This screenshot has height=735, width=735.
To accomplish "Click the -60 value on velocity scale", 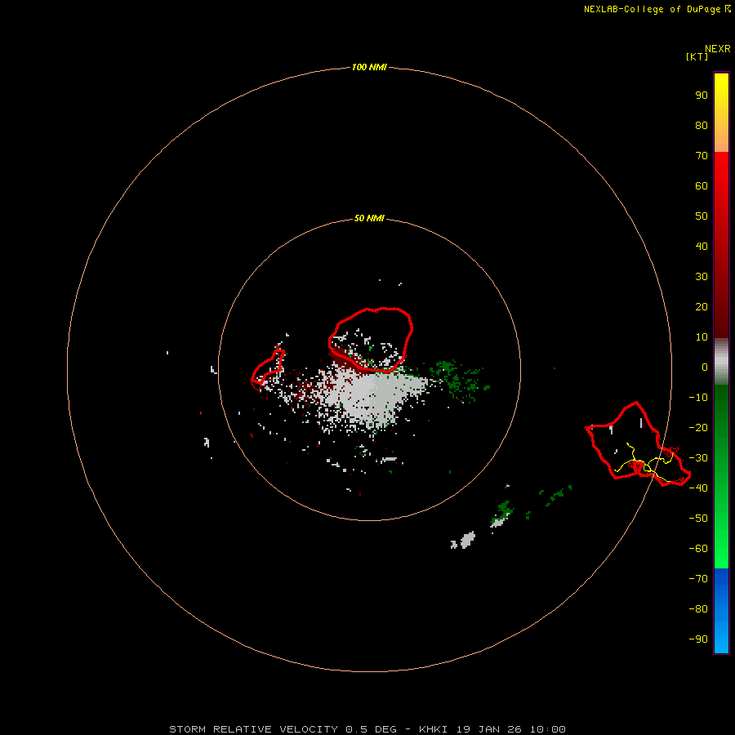I will [x=698, y=549].
